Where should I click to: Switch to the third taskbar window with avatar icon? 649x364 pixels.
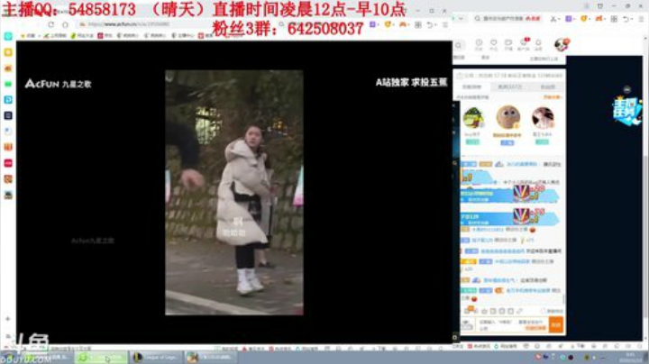click(x=211, y=357)
